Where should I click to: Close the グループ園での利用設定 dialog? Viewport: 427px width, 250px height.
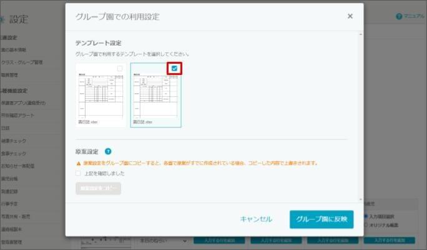[350, 16]
